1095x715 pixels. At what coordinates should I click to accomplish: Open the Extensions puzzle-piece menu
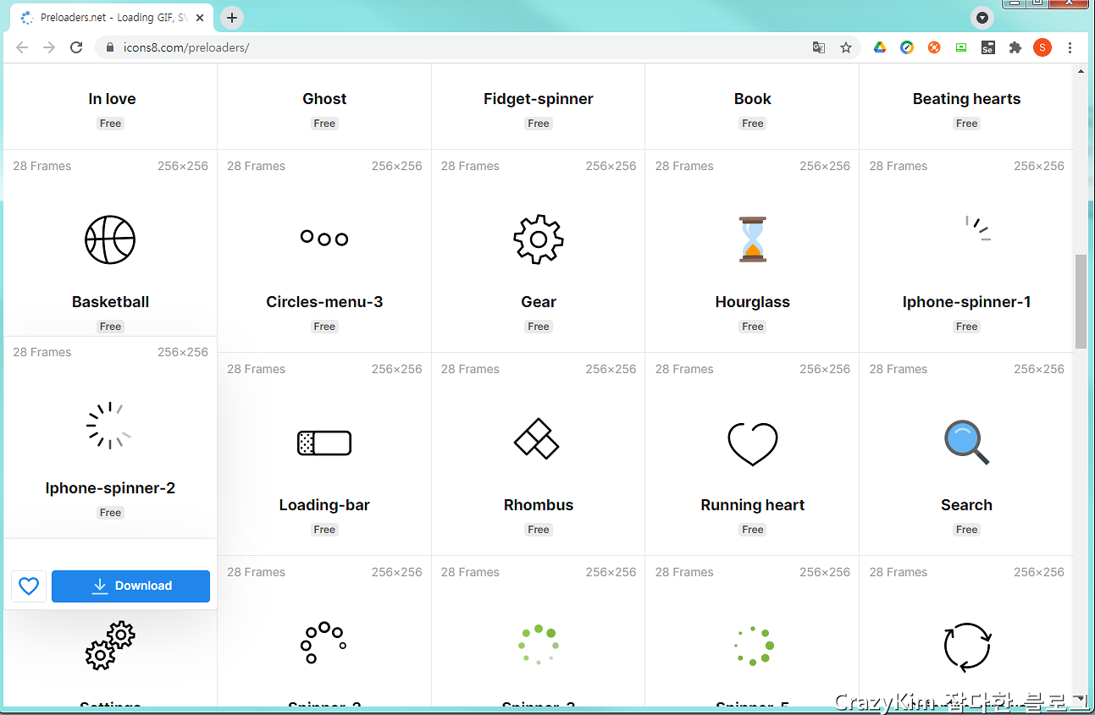(1015, 47)
